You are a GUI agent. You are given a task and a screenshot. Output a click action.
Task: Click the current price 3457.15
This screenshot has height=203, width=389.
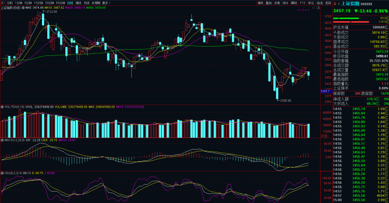click(342, 11)
